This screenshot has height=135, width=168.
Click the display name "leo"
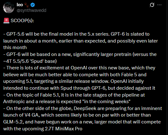pos(20,5)
